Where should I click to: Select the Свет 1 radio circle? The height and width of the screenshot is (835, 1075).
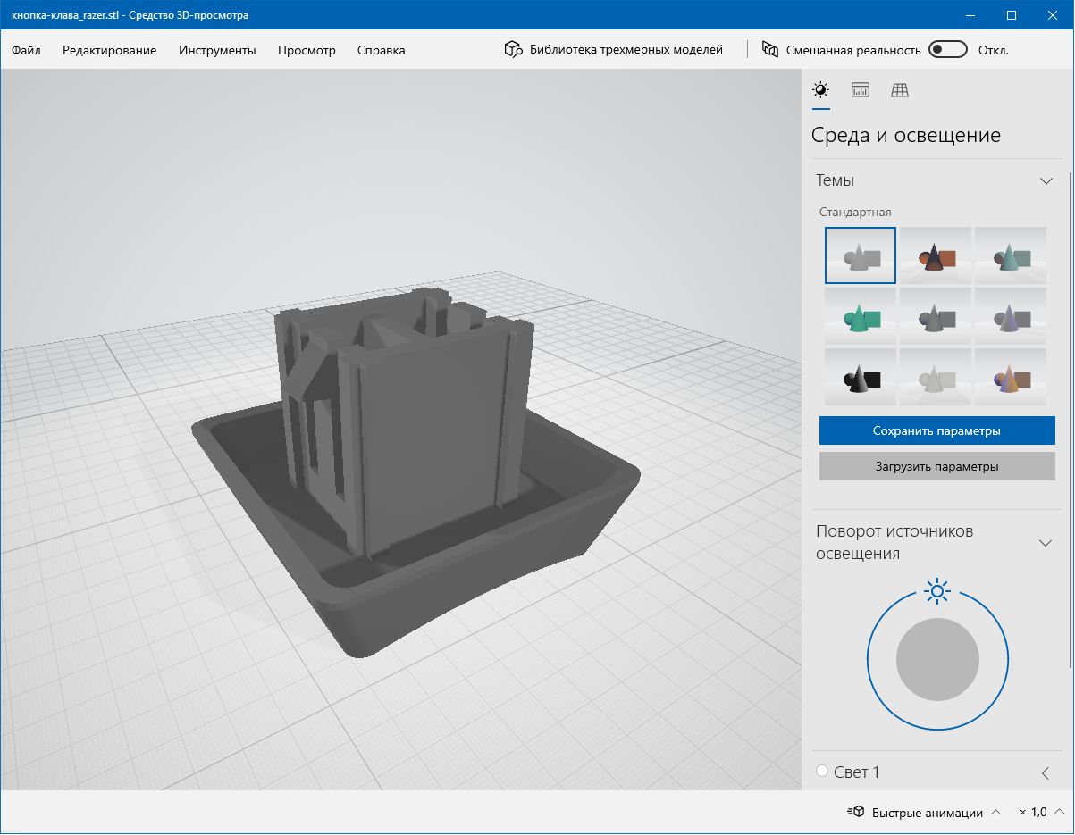point(822,772)
